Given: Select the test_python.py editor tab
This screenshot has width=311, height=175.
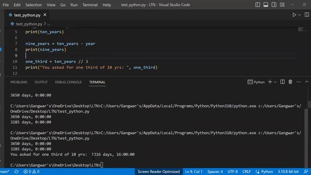Looking at the screenshot, I should [x=27, y=15].
